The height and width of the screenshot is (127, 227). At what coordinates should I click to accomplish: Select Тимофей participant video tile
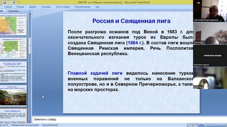[210, 34]
